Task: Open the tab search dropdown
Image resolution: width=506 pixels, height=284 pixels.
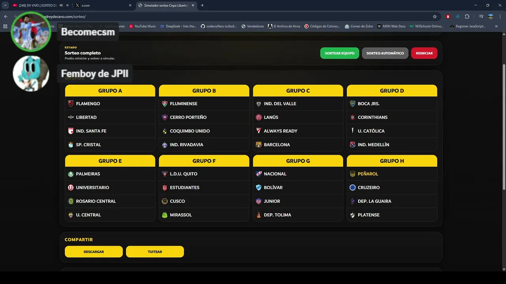Action: [x=5, y=6]
